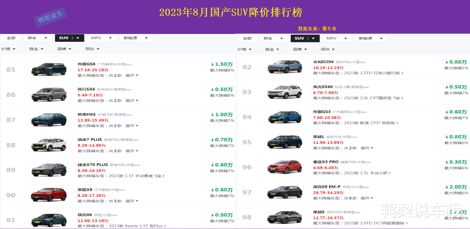Expand 展开 in the 哈弗H6S row
The height and width of the screenshot is (229, 470).
[132, 126]
